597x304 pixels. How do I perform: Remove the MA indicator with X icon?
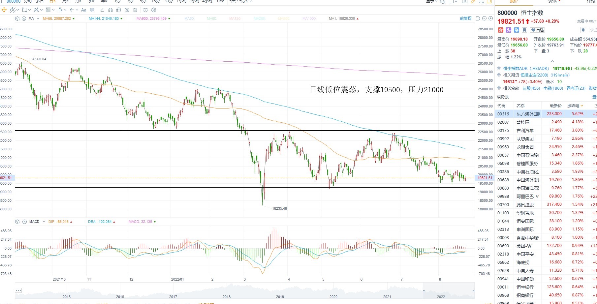24,18
